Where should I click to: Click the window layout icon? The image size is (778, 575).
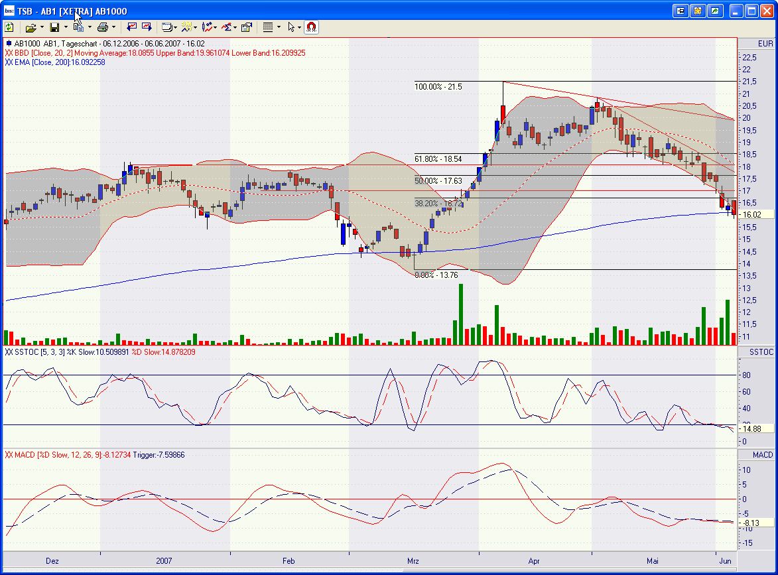click(167, 28)
